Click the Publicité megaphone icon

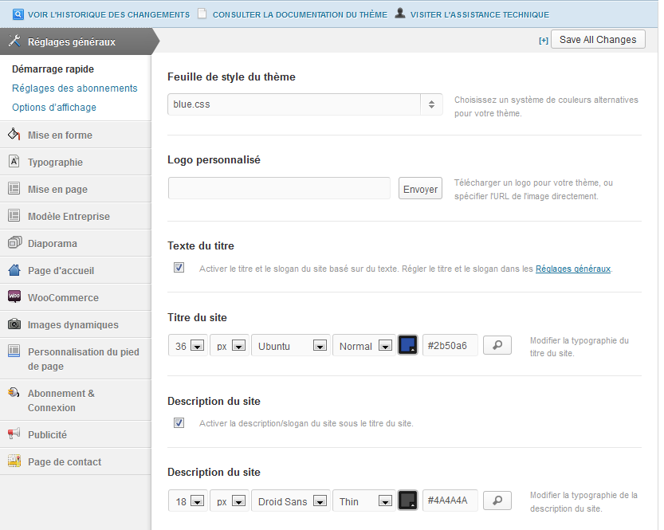pos(14,434)
